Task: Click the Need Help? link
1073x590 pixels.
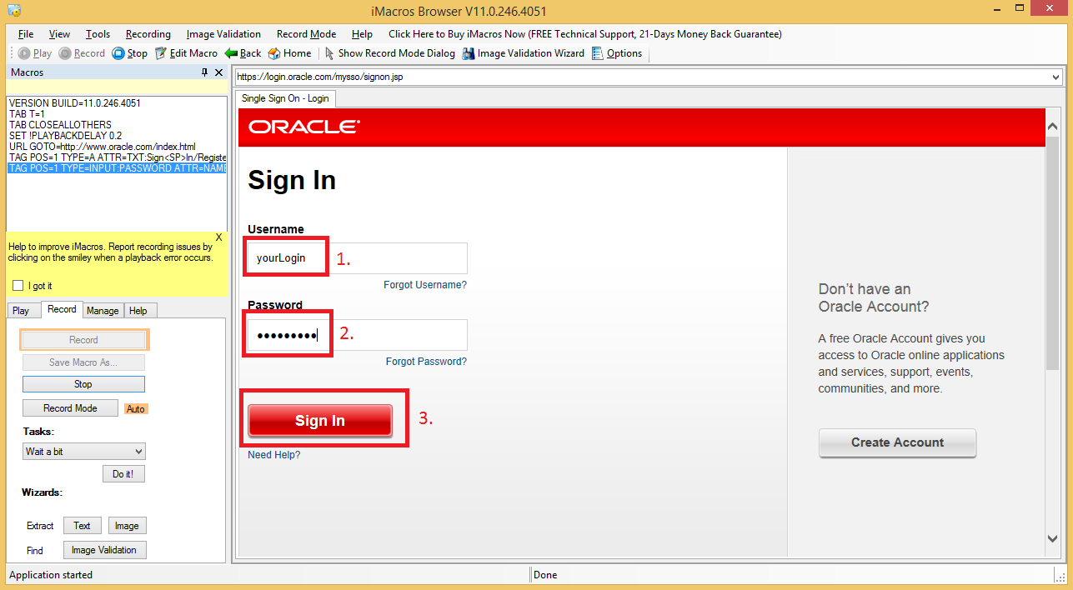Action: (274, 455)
